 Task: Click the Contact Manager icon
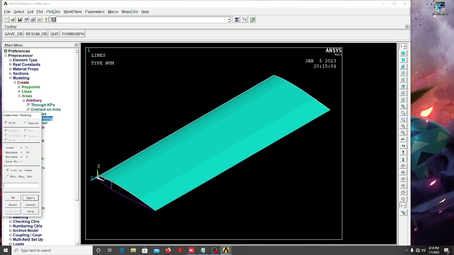253,20
